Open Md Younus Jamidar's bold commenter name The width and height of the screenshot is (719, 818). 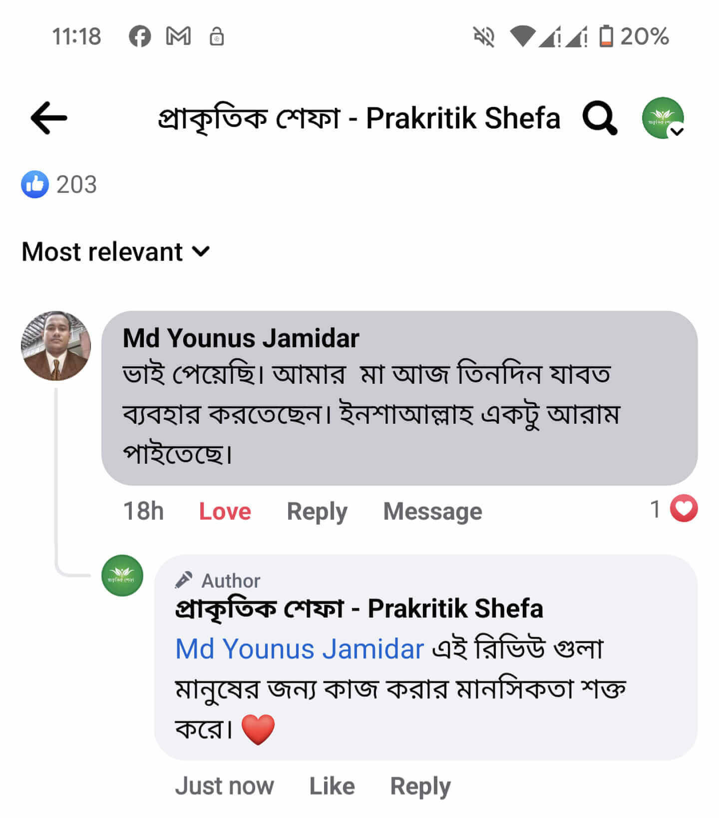(241, 338)
